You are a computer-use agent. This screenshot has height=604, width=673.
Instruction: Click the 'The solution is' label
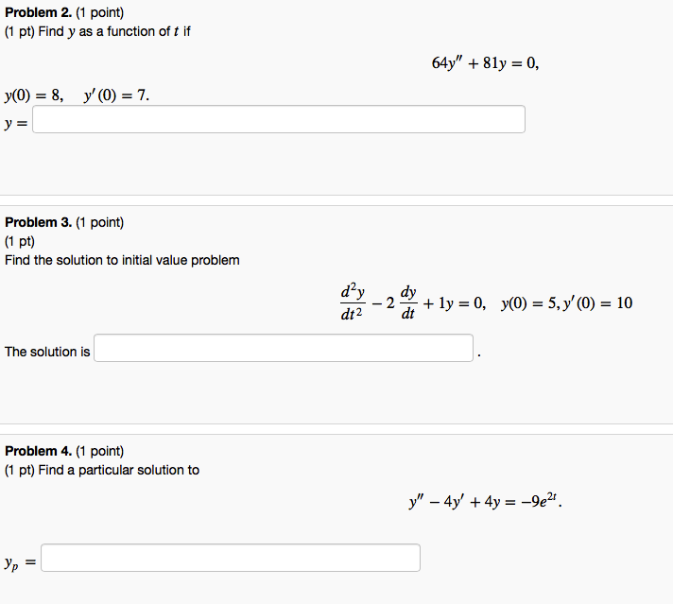pos(47,352)
